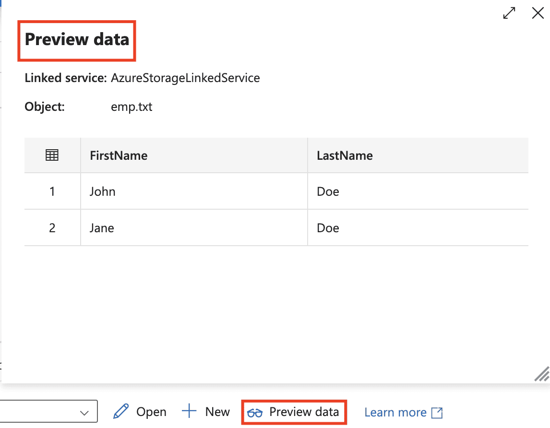This screenshot has height=428, width=550.
Task: Click the resize grip at panel corner
Action: click(541, 374)
